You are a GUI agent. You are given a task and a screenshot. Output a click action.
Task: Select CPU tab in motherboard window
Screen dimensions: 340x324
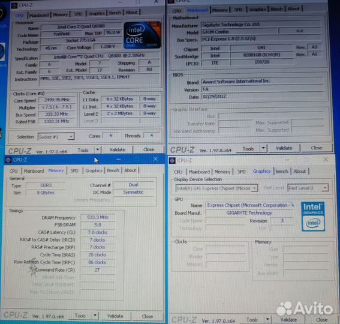[x=177, y=11]
